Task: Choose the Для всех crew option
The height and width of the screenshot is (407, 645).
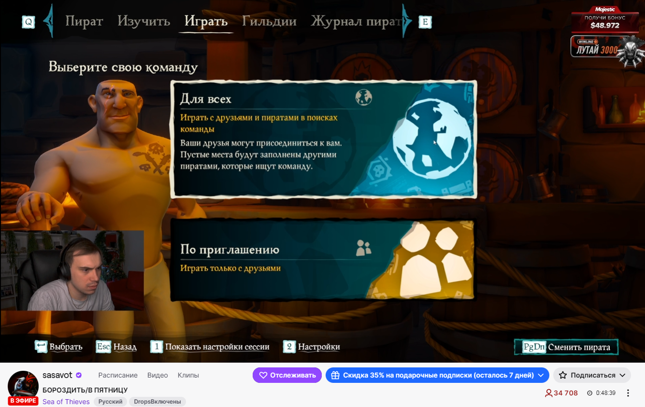Action: click(x=323, y=139)
